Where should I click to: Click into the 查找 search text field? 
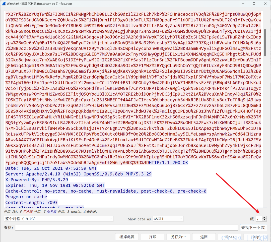pyautogui.click(x=126, y=228)
